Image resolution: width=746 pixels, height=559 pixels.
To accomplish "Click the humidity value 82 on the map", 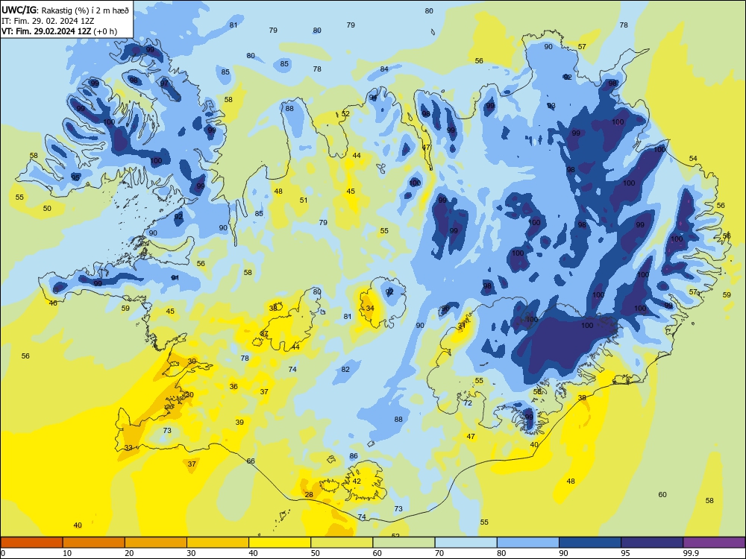I will (345, 370).
